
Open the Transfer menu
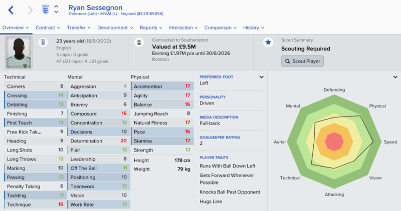tap(79, 27)
